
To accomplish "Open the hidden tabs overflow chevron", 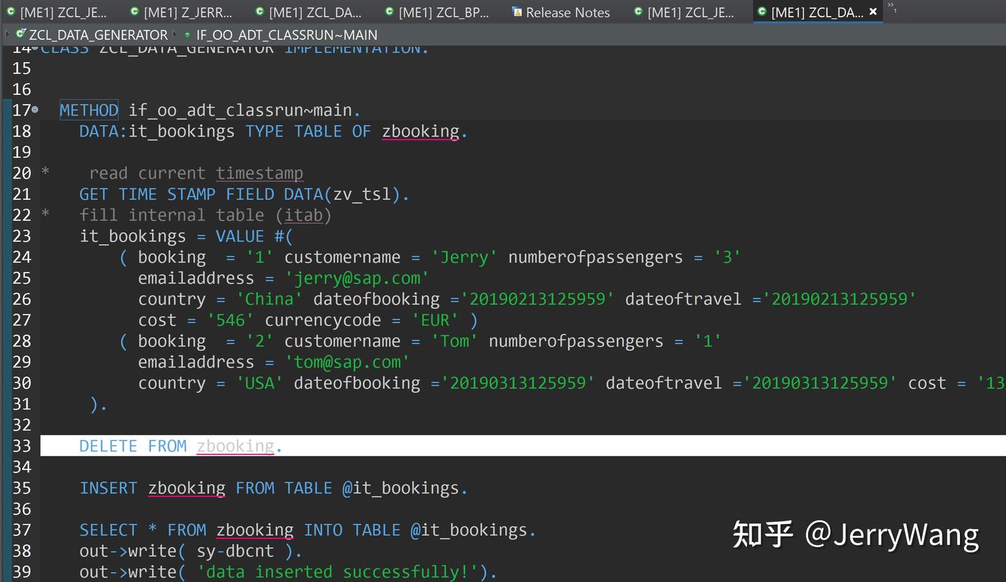I will pyautogui.click(x=891, y=8).
